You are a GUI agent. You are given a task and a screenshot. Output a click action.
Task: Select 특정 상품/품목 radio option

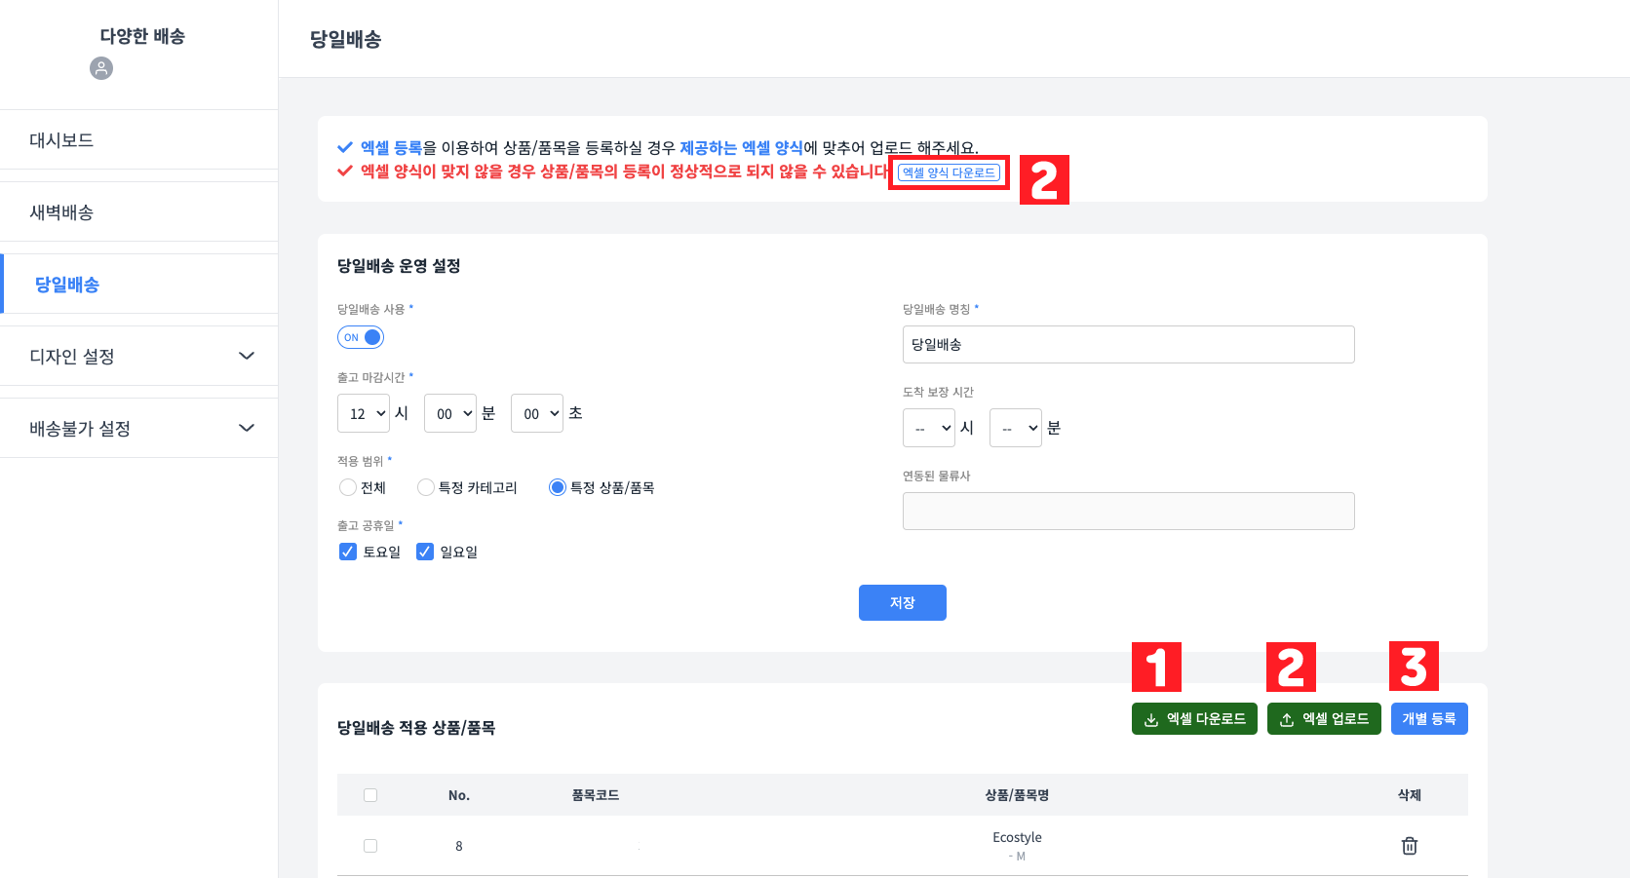click(558, 487)
